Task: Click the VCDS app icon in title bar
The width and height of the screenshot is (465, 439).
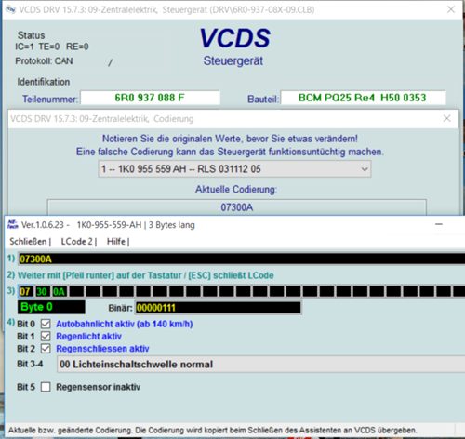Action: point(10,9)
